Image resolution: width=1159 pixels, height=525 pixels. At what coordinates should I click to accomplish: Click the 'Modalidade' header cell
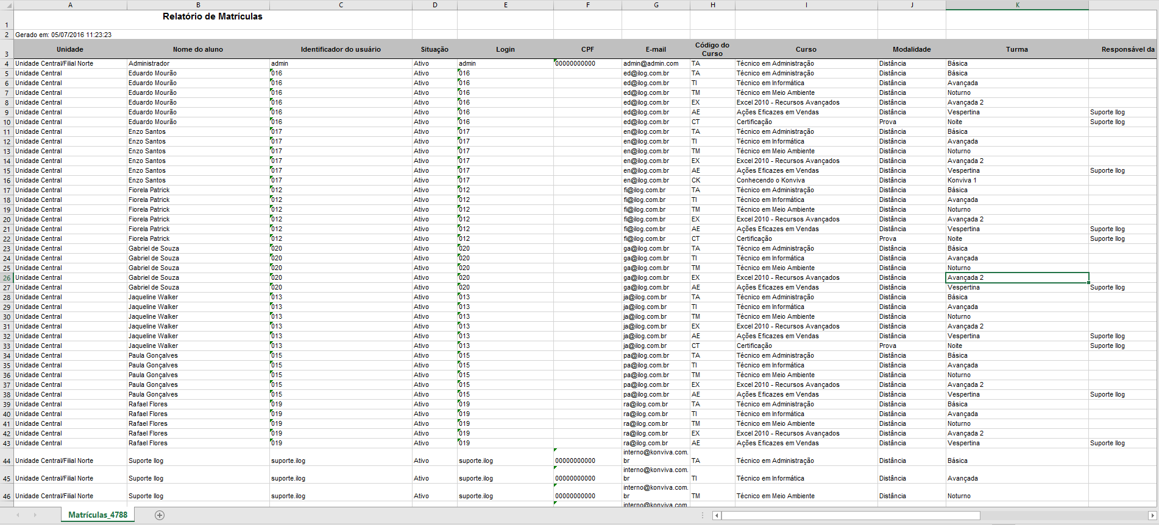(912, 49)
